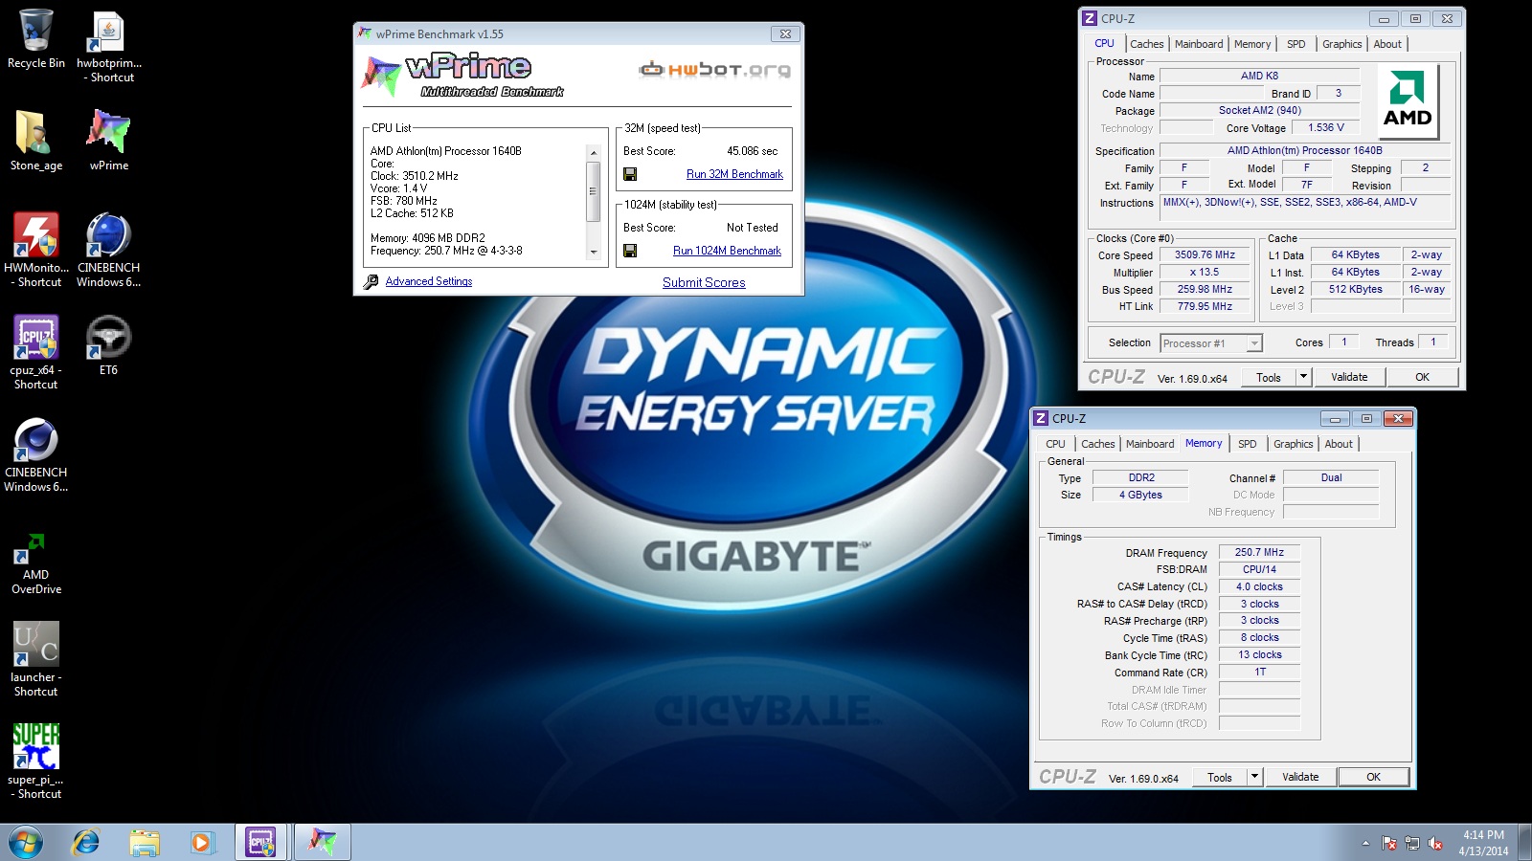Select the AMD OverDrive desktop icon
The height and width of the screenshot is (861, 1532).
36,563
